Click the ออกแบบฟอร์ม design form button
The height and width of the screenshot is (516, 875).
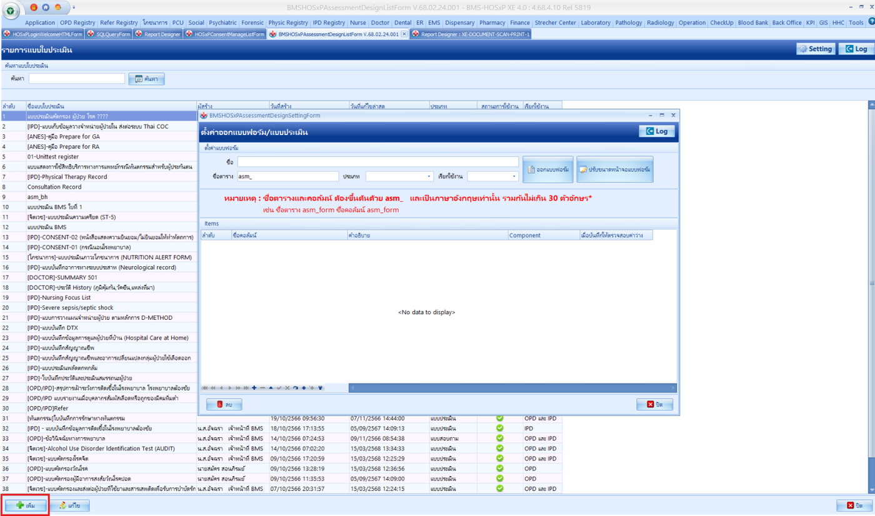coord(548,169)
